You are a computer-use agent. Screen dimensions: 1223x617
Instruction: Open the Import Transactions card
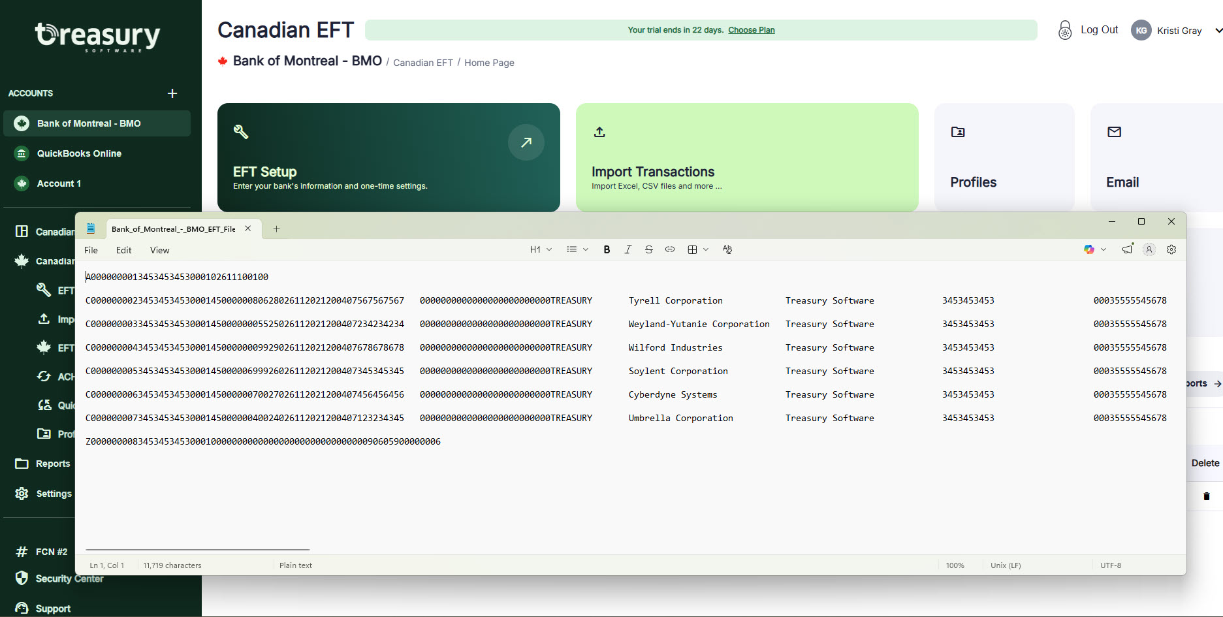pyautogui.click(x=747, y=157)
